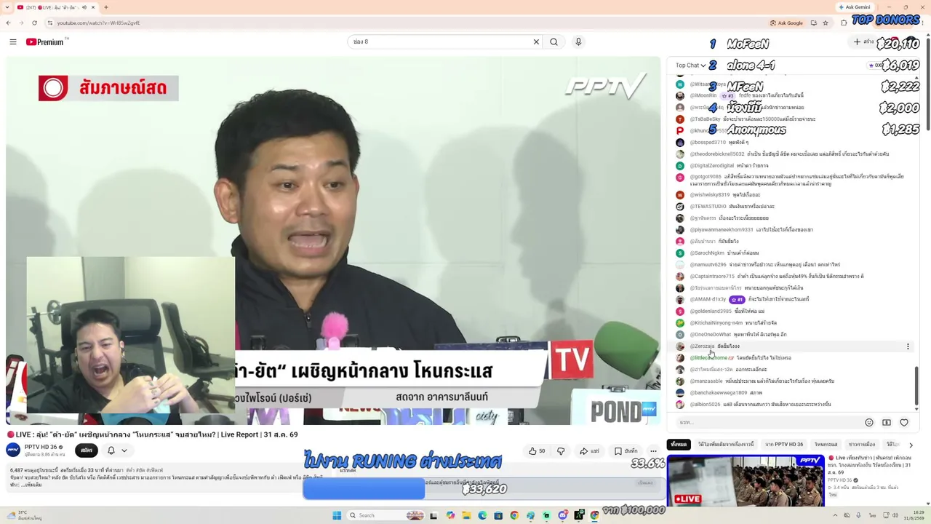The image size is (931, 524).
Task: Show hidden system tray icons
Action: (836, 515)
